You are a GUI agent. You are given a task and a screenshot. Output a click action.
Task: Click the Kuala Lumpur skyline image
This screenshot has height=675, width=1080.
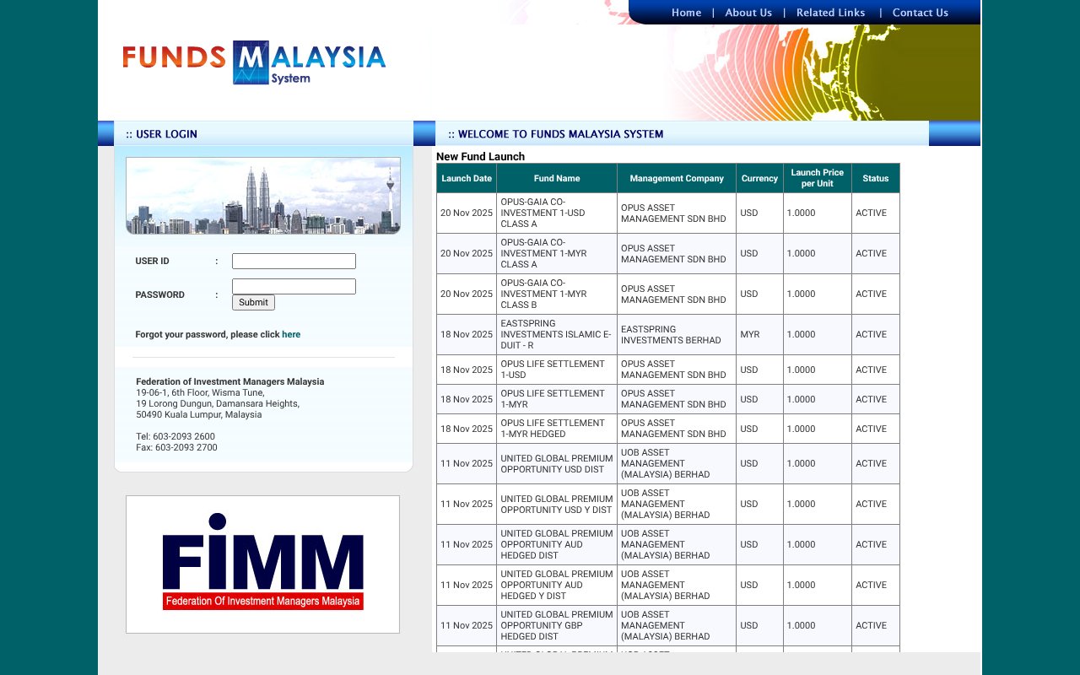[x=263, y=196]
